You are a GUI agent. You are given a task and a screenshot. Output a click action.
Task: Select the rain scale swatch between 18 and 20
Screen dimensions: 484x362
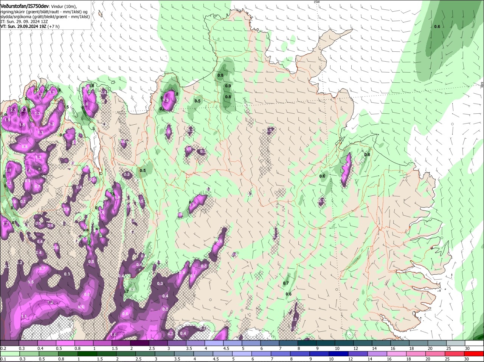416,354
